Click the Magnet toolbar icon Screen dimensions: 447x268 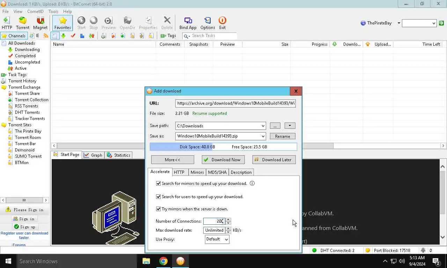pos(40,23)
